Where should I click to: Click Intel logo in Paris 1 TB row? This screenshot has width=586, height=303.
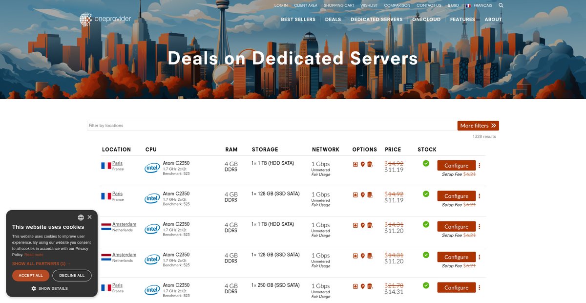point(152,168)
